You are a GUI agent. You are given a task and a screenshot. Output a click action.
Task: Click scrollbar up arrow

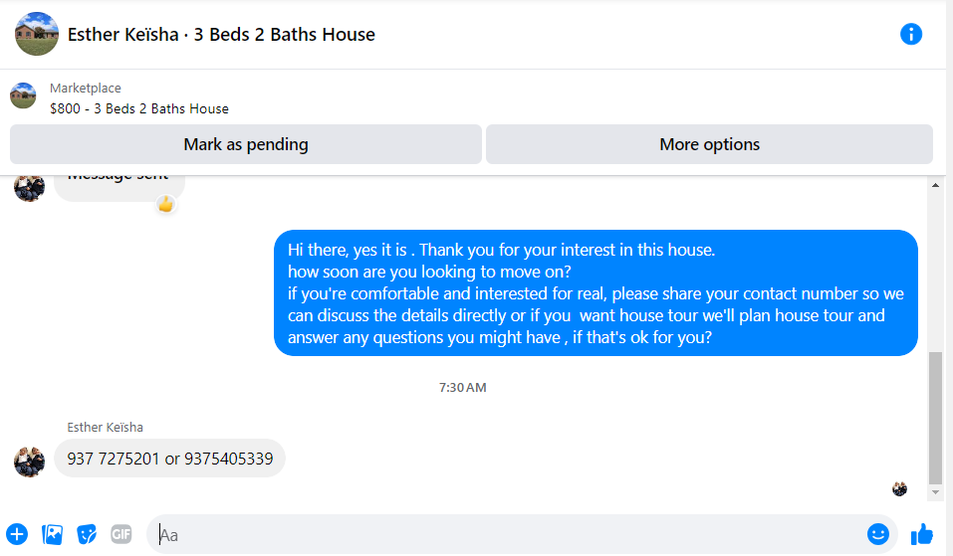click(935, 185)
